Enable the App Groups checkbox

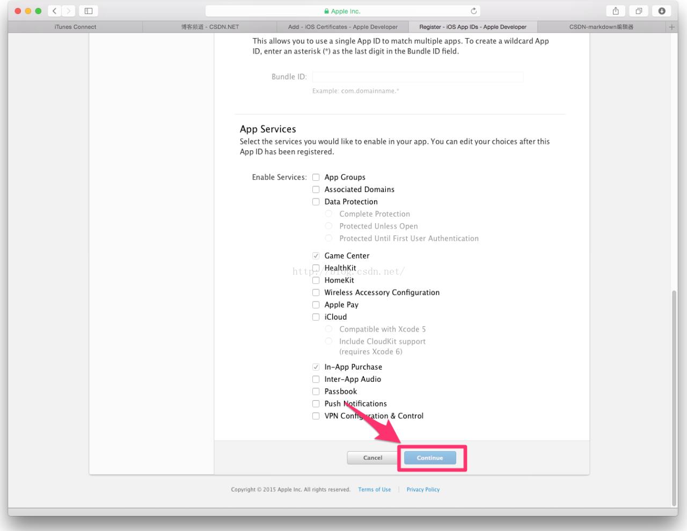coord(316,177)
